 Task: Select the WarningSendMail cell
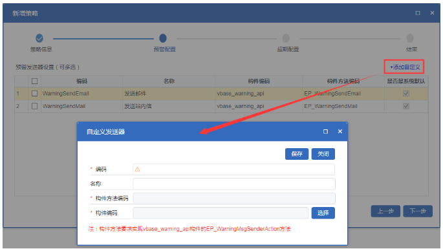click(x=81, y=106)
